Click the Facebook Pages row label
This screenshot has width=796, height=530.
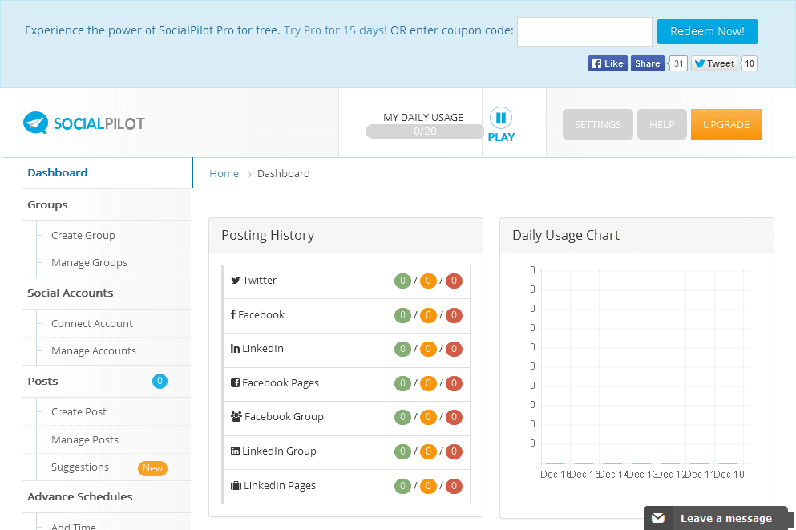pyautogui.click(x=281, y=383)
